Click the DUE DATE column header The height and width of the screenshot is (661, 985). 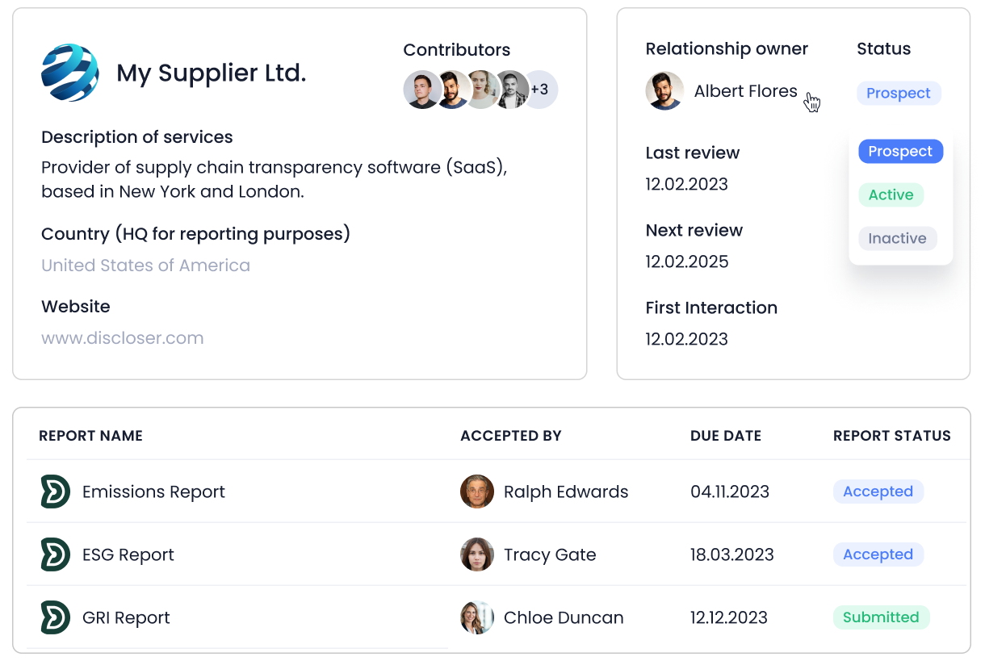[726, 436]
